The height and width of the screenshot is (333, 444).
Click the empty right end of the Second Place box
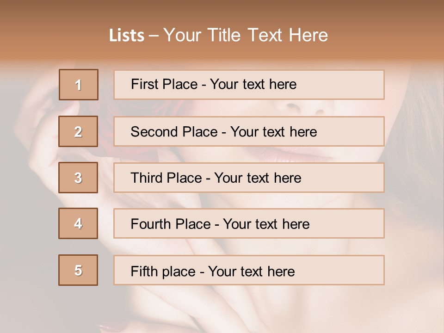(356, 132)
